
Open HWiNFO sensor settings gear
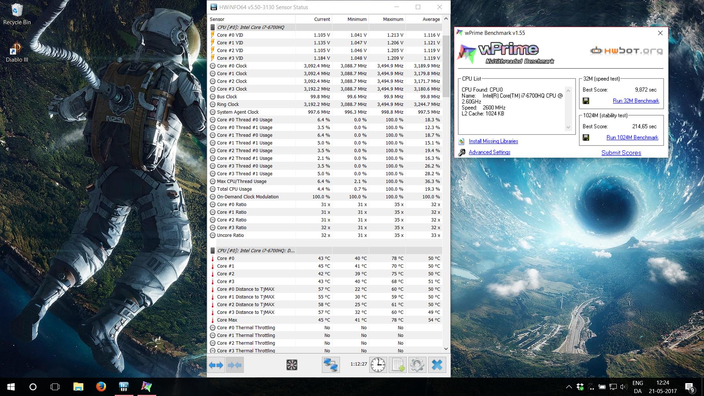click(417, 365)
